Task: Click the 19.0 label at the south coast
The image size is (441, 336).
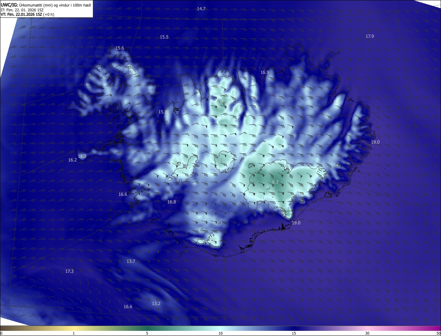Action: (296, 223)
